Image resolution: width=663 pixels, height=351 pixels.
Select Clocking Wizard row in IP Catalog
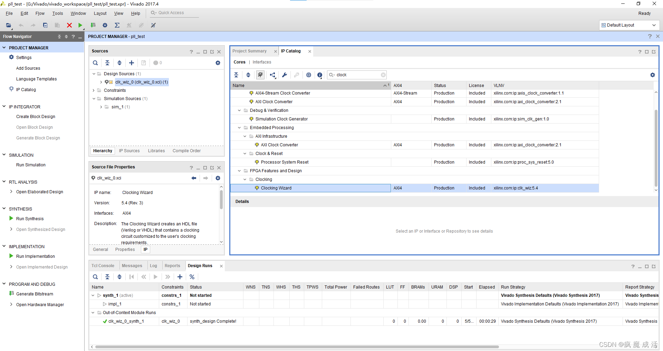pos(414,188)
